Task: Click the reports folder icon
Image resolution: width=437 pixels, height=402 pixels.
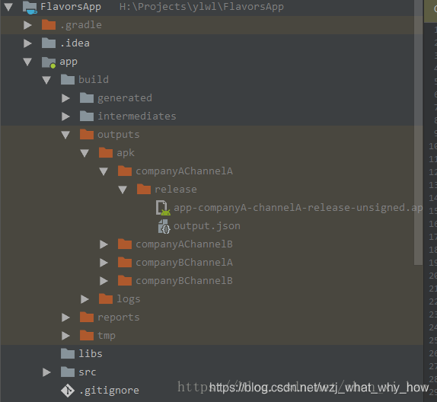Action: (x=87, y=317)
